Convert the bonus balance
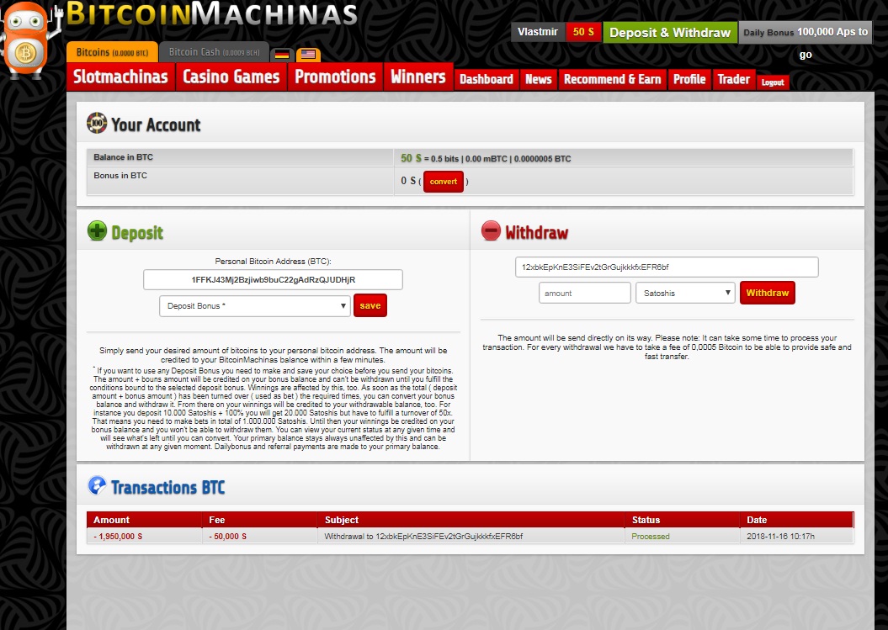 tap(443, 182)
